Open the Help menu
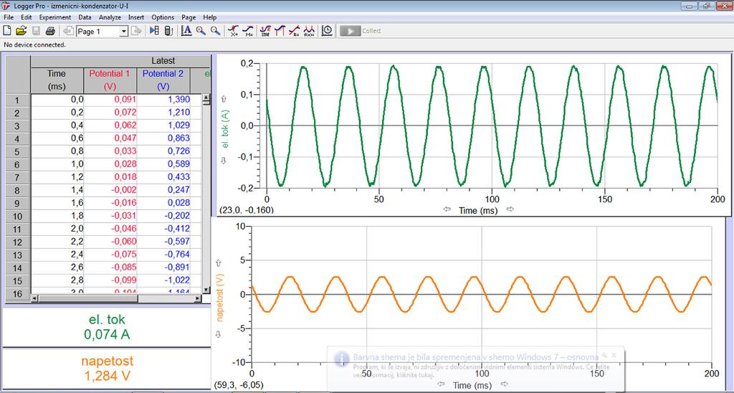The width and height of the screenshot is (734, 393). 210,17
